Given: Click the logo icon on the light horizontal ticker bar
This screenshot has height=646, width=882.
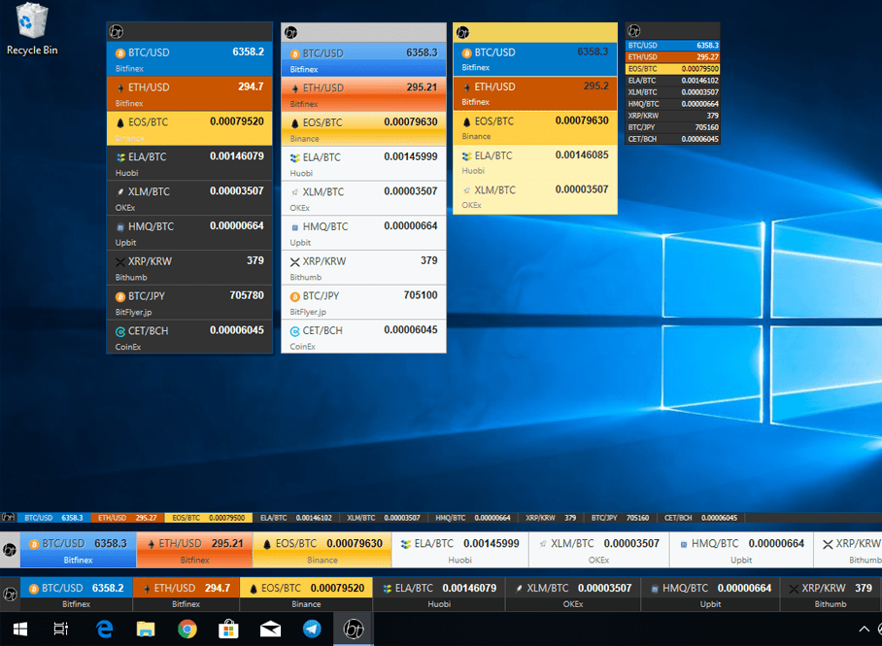Looking at the screenshot, I should pos(9,550).
